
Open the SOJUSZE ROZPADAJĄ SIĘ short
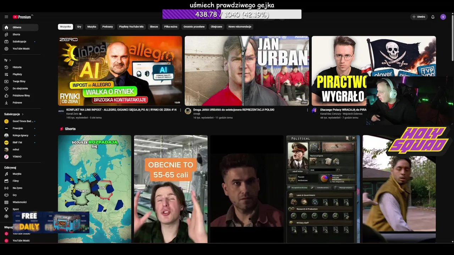click(95, 189)
